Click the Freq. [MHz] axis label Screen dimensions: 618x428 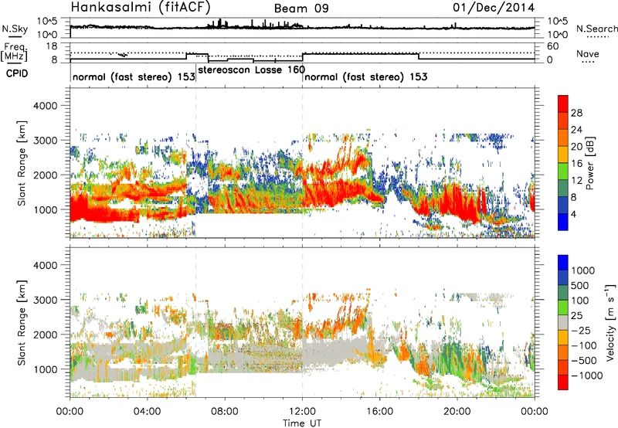pyautogui.click(x=14, y=52)
